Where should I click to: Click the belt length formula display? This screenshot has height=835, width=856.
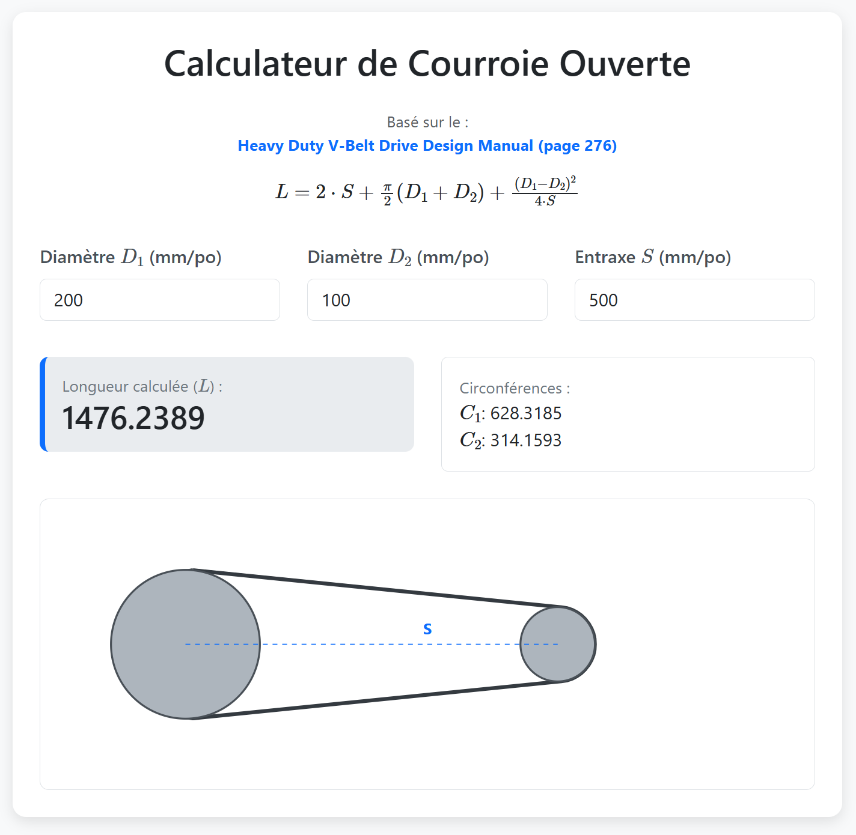point(427,191)
